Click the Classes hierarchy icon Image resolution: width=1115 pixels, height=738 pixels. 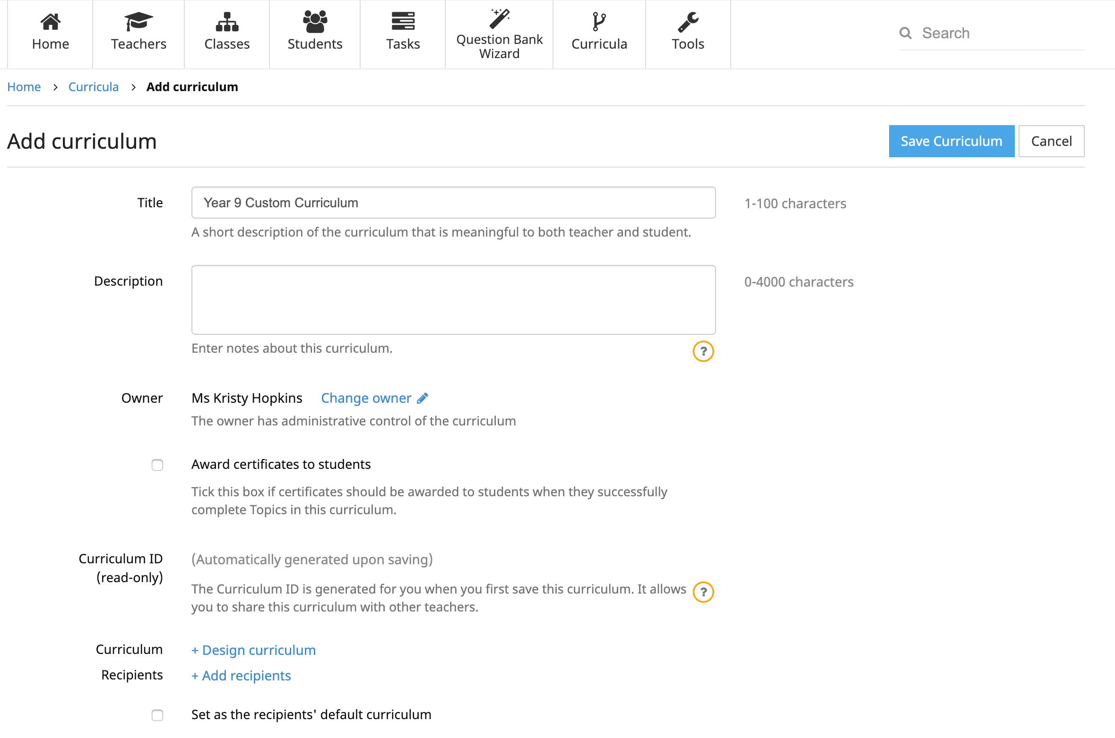click(x=227, y=22)
